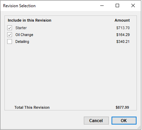This screenshot has height=130, width=142.
Task: Click the Amount column header
Action: 122,20
